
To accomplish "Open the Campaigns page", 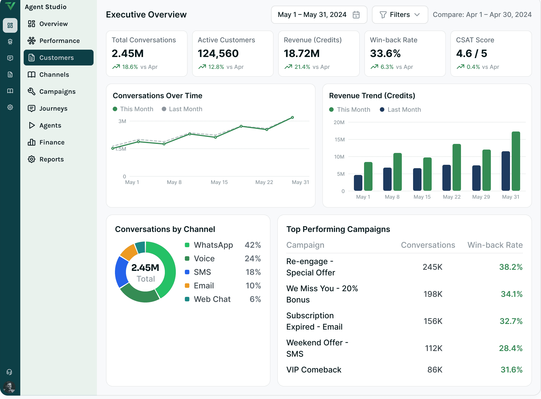I will pos(59,91).
